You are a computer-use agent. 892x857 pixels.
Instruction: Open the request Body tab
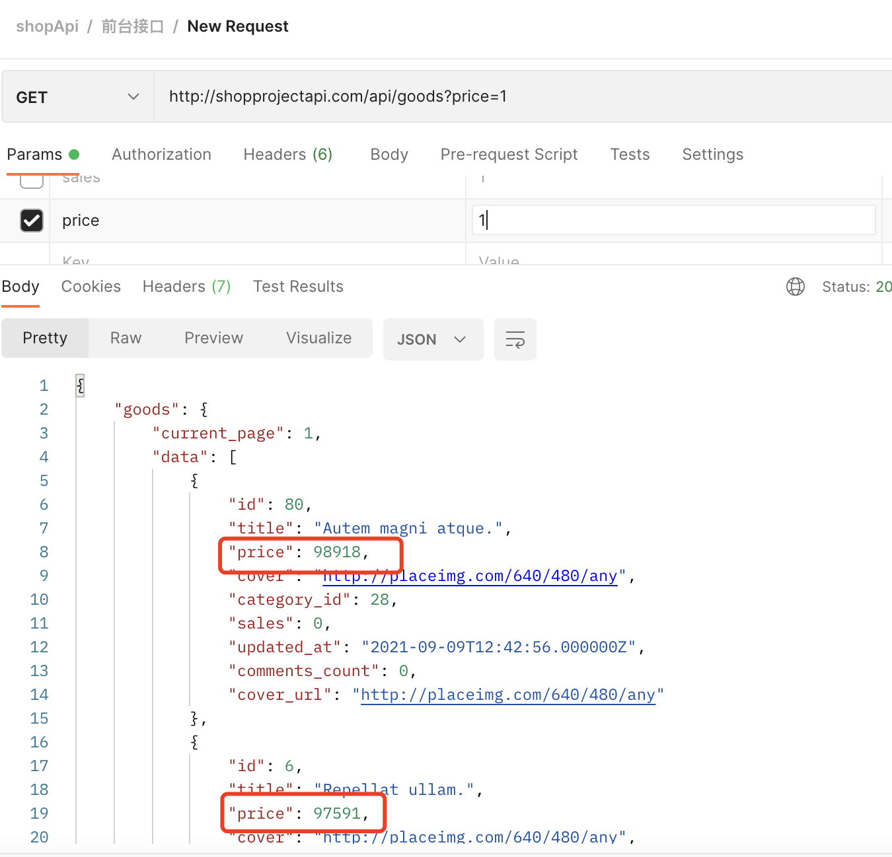click(x=389, y=154)
